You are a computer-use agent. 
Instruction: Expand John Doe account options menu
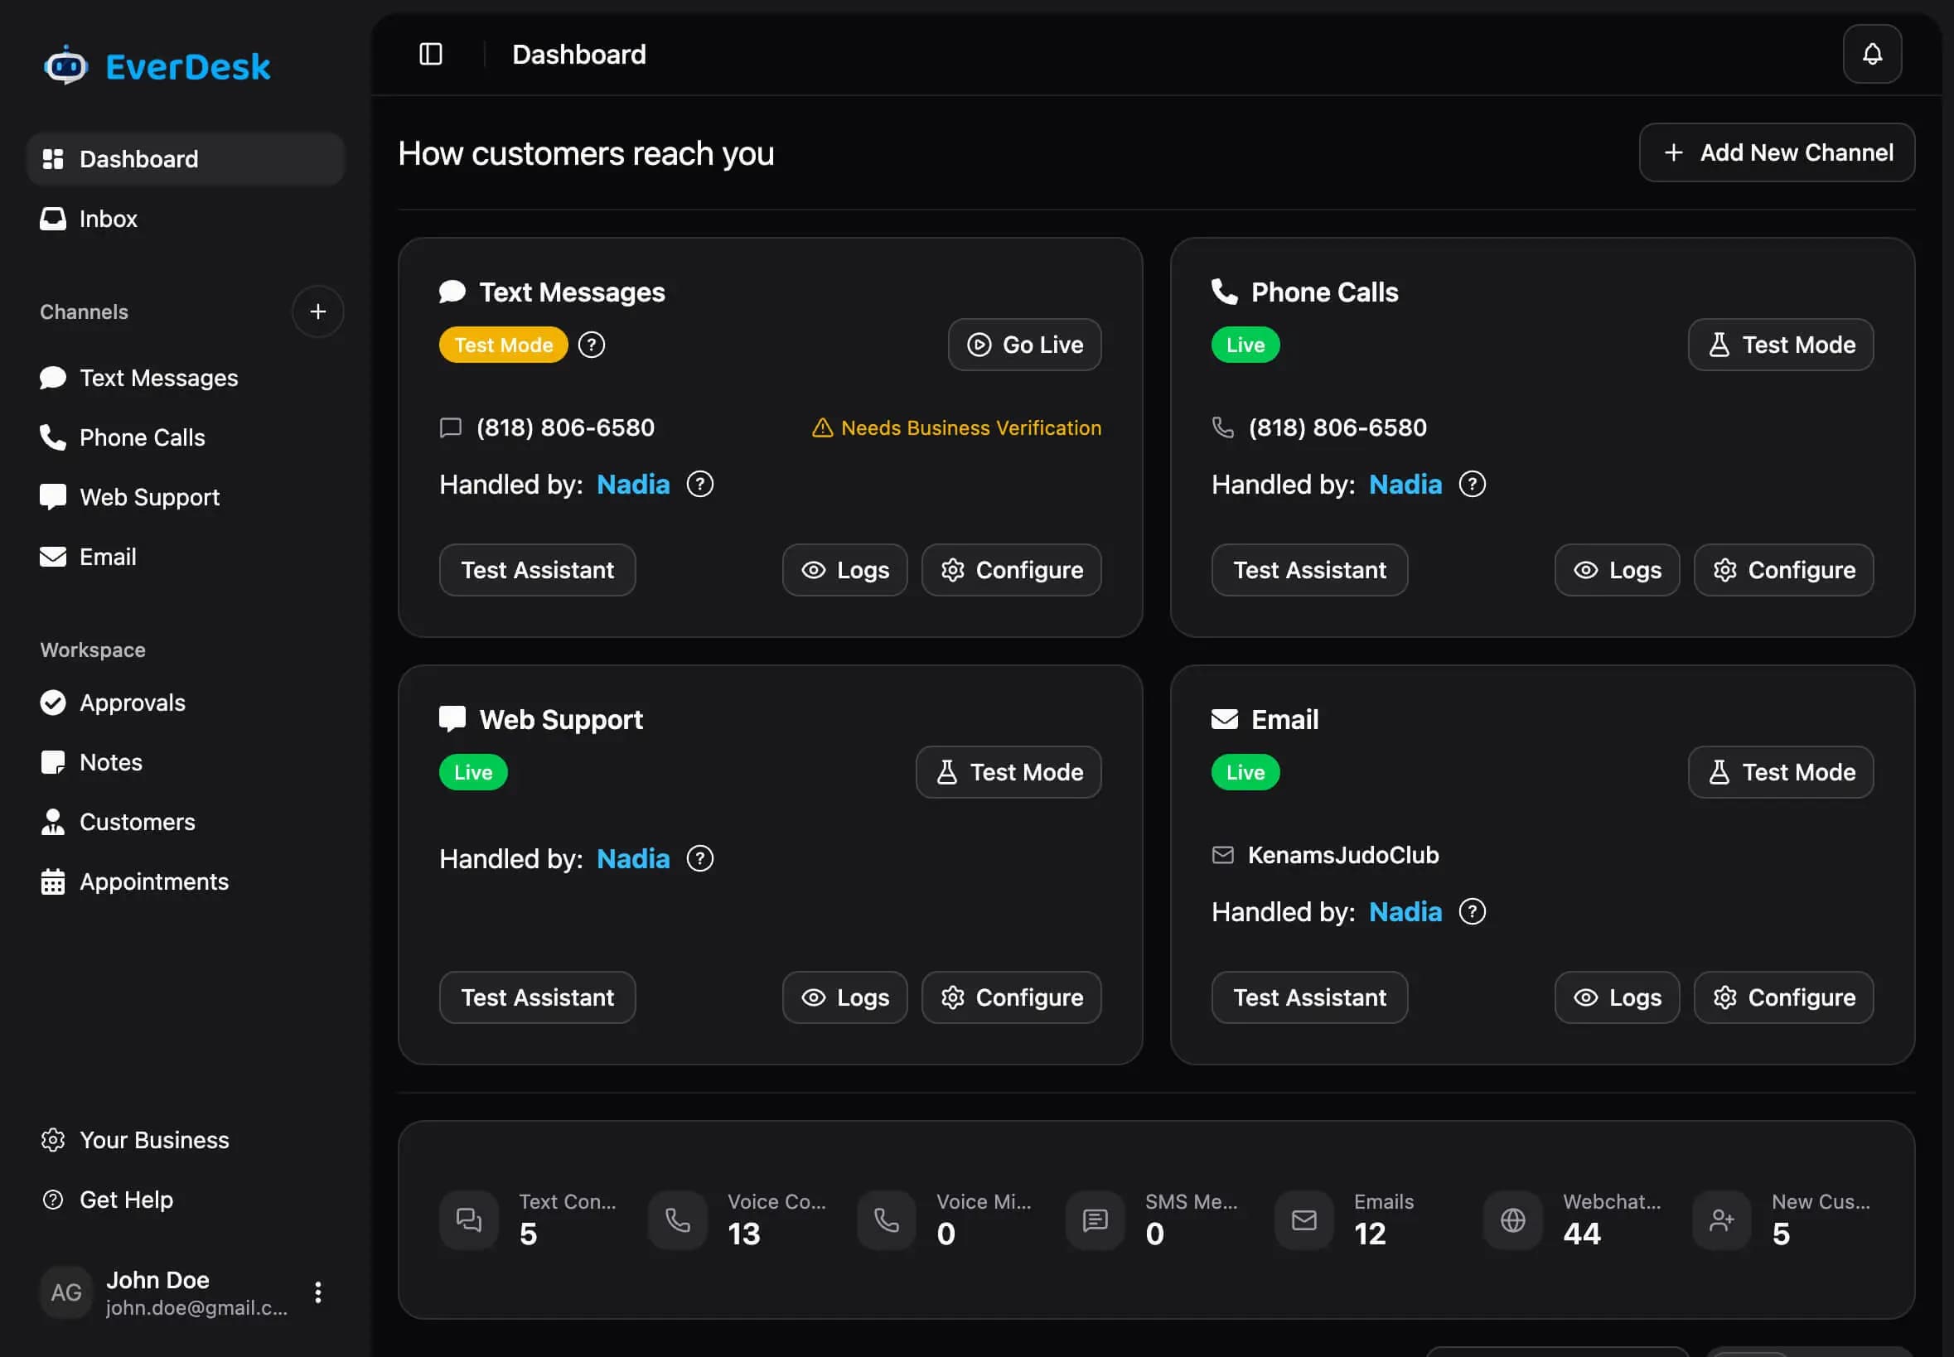(318, 1292)
